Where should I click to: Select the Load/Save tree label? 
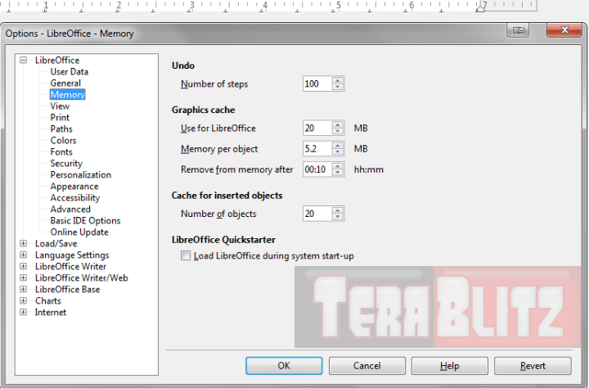click(56, 244)
